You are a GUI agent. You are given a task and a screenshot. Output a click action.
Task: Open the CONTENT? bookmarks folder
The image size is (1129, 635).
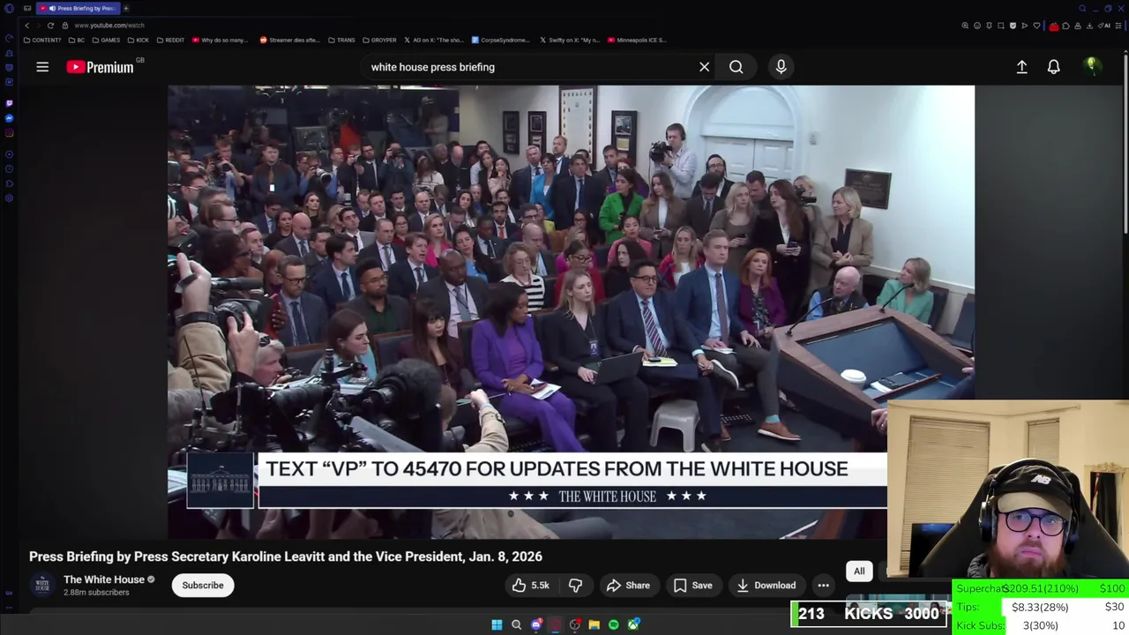pos(42,40)
